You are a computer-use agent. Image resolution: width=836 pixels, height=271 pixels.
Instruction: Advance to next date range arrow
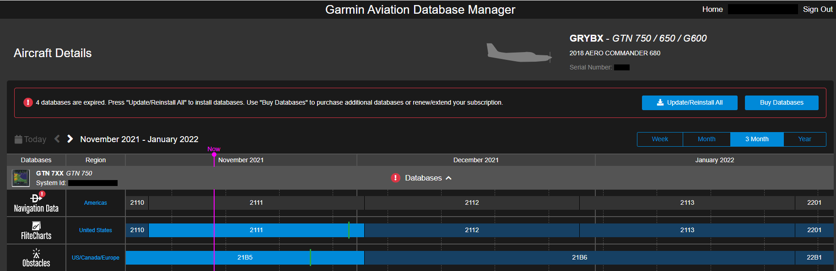pyautogui.click(x=70, y=138)
